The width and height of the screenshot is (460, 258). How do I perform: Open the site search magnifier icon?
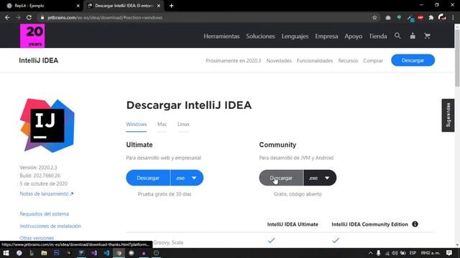pyautogui.click(x=397, y=36)
